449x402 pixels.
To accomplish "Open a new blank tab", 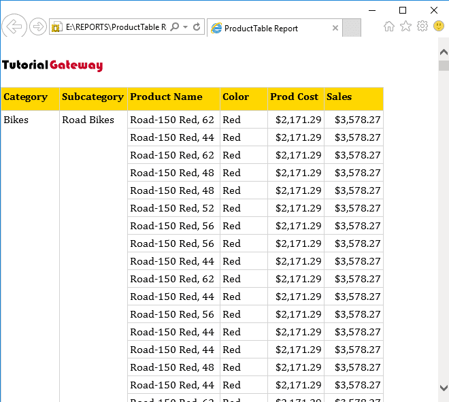I will click(x=352, y=28).
